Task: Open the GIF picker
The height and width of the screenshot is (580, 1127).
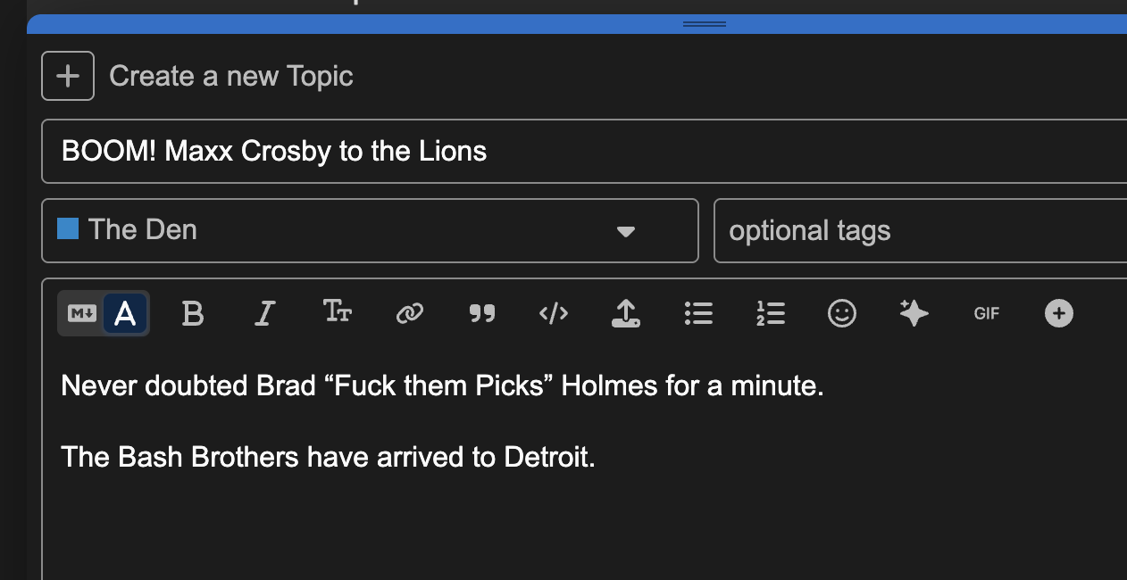Action: pos(987,313)
